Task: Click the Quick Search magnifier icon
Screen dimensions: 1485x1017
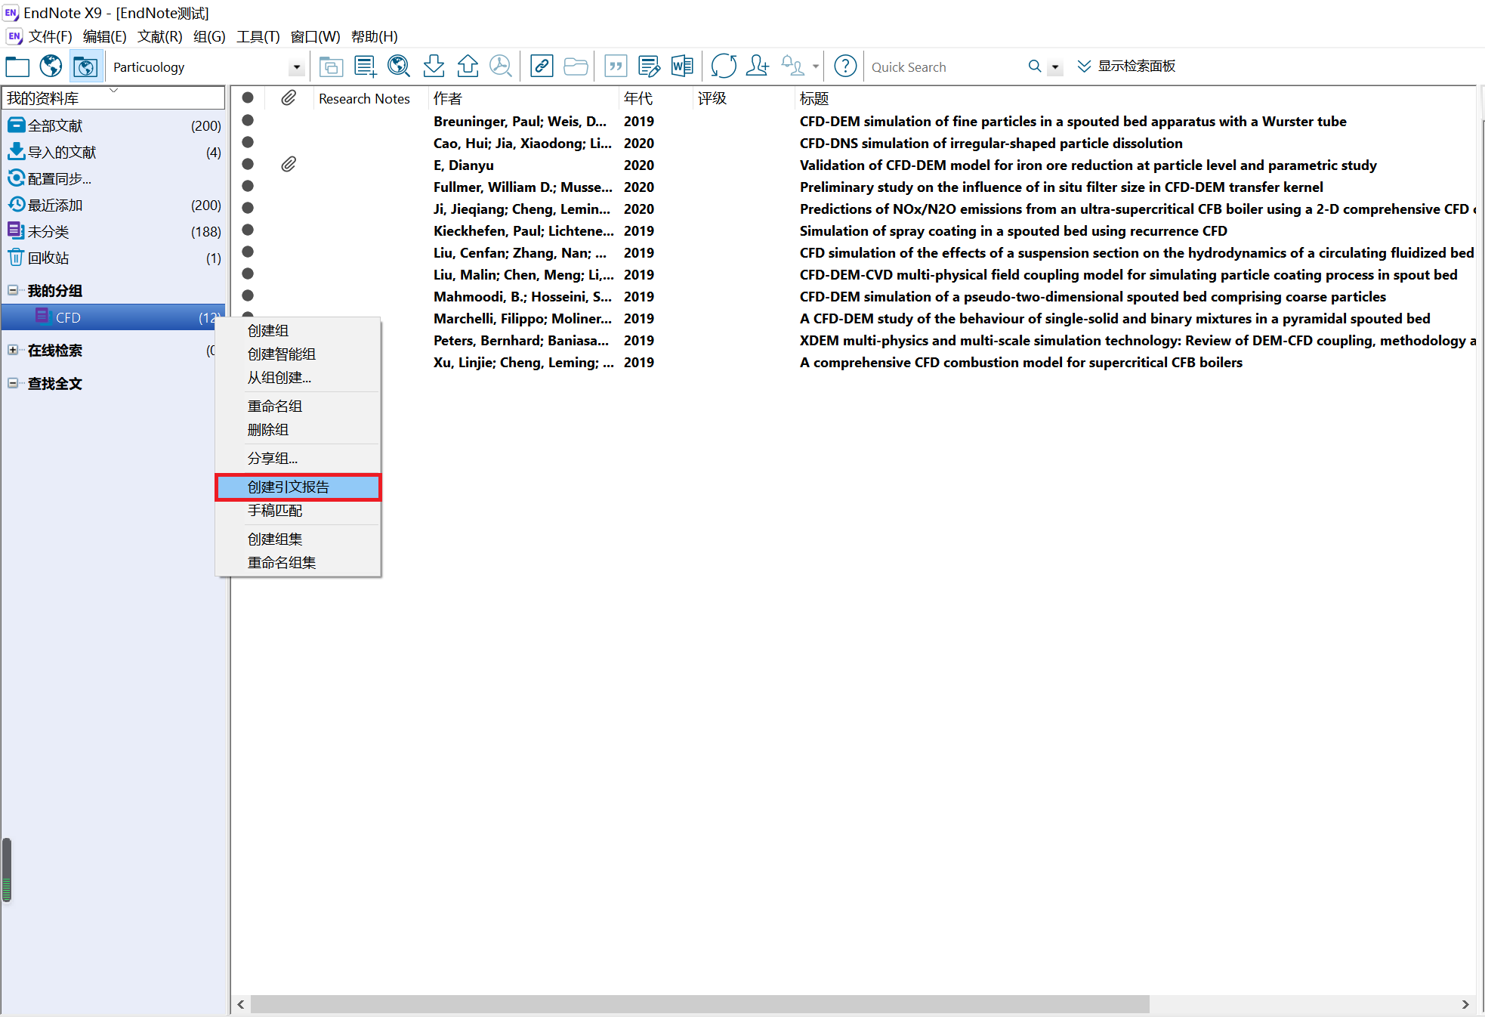Action: tap(1034, 66)
